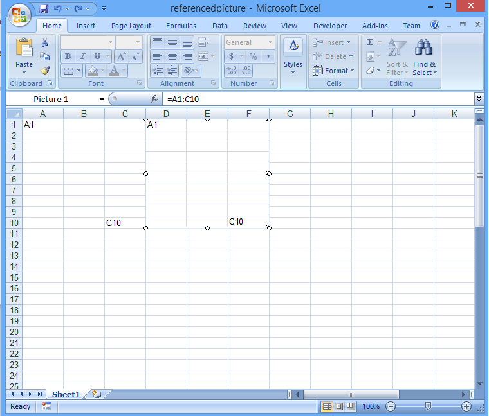The height and width of the screenshot is (416, 489).
Task: Expand the Name Box dropdown
Action: coord(102,100)
